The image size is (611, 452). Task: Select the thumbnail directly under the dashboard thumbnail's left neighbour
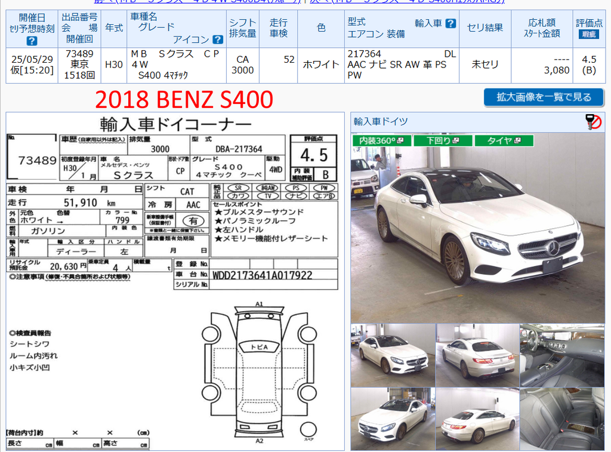pyautogui.click(x=477, y=419)
